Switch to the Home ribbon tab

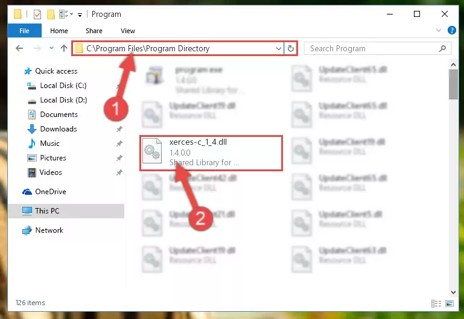tap(59, 31)
